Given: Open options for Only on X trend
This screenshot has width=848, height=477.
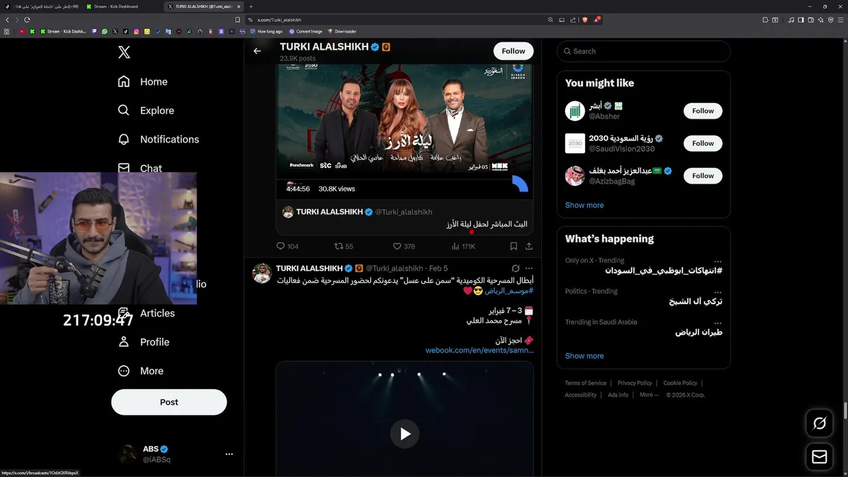Looking at the screenshot, I should coord(717,261).
